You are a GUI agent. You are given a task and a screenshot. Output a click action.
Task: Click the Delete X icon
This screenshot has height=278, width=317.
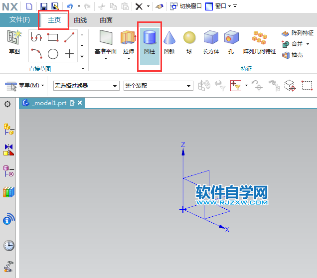(x=139, y=6)
